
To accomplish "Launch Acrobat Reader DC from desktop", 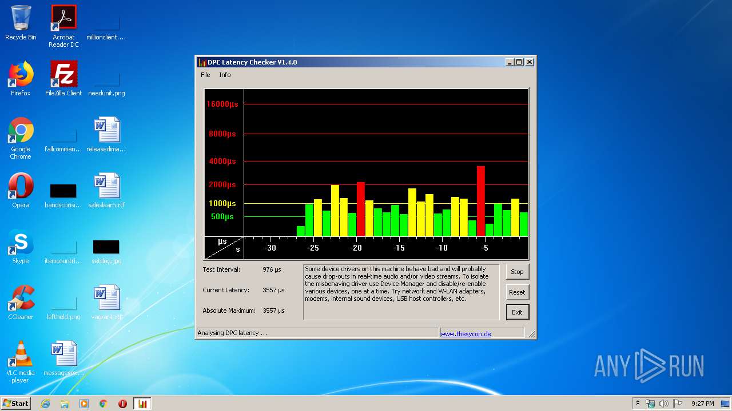I will click(63, 26).
